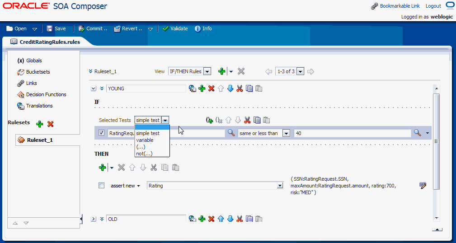Viewport: 456px width, 243px height.
Task: Click the value field containing 40
Action: (x=353, y=133)
